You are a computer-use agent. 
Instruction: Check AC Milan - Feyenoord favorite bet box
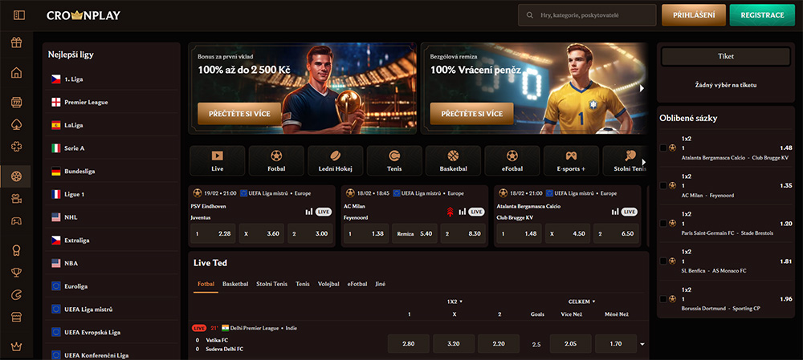coord(663,186)
